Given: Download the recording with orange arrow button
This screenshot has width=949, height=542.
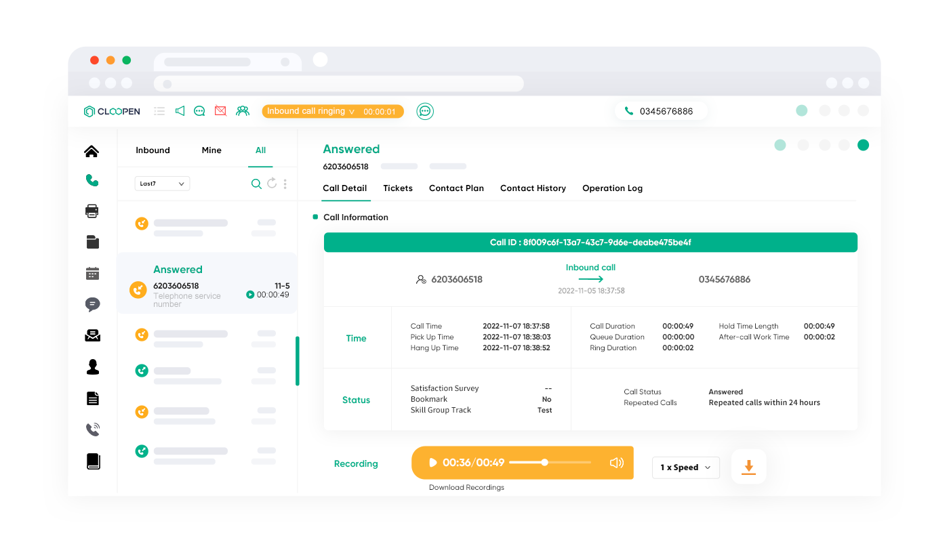Looking at the screenshot, I should coord(748,467).
